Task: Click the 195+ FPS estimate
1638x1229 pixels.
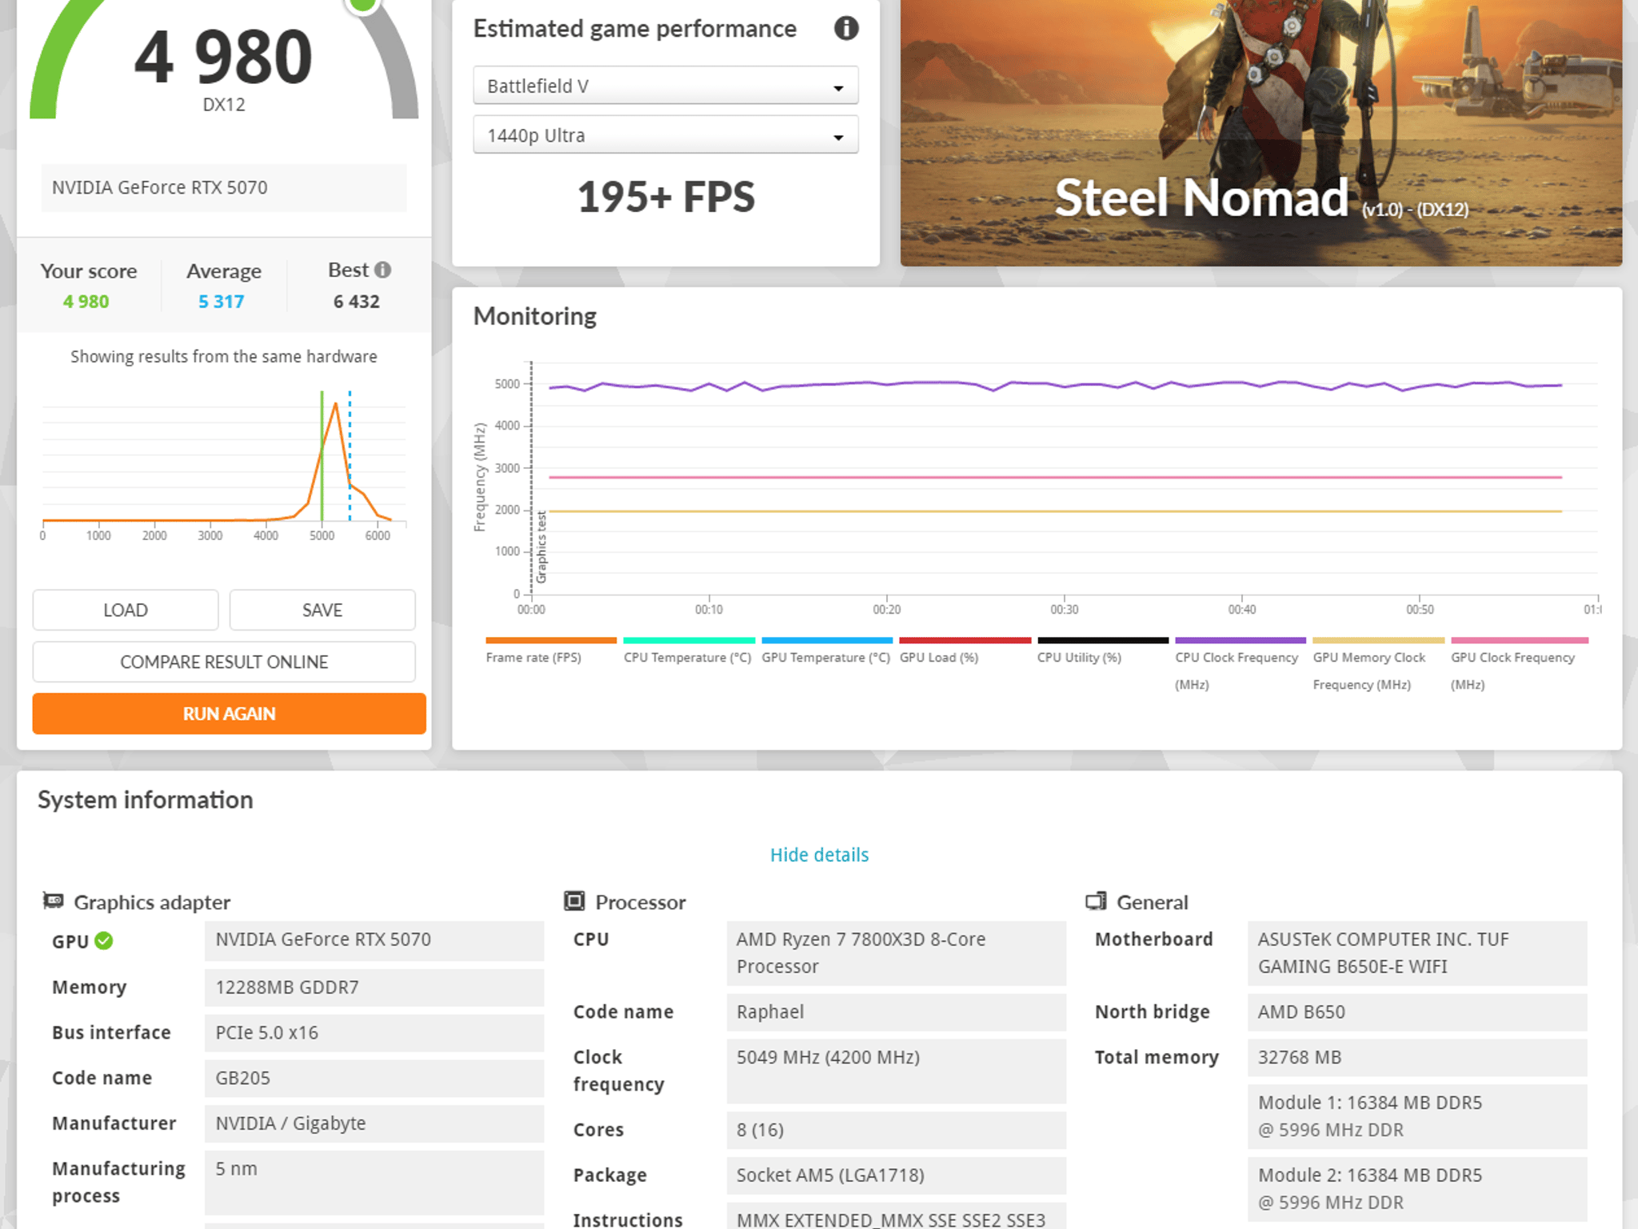Action: pyautogui.click(x=666, y=198)
